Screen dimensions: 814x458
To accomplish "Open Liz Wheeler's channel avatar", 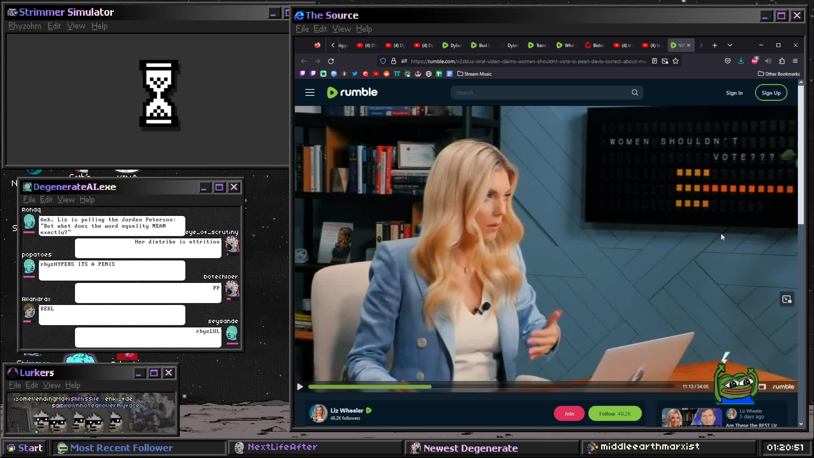I will (x=318, y=413).
